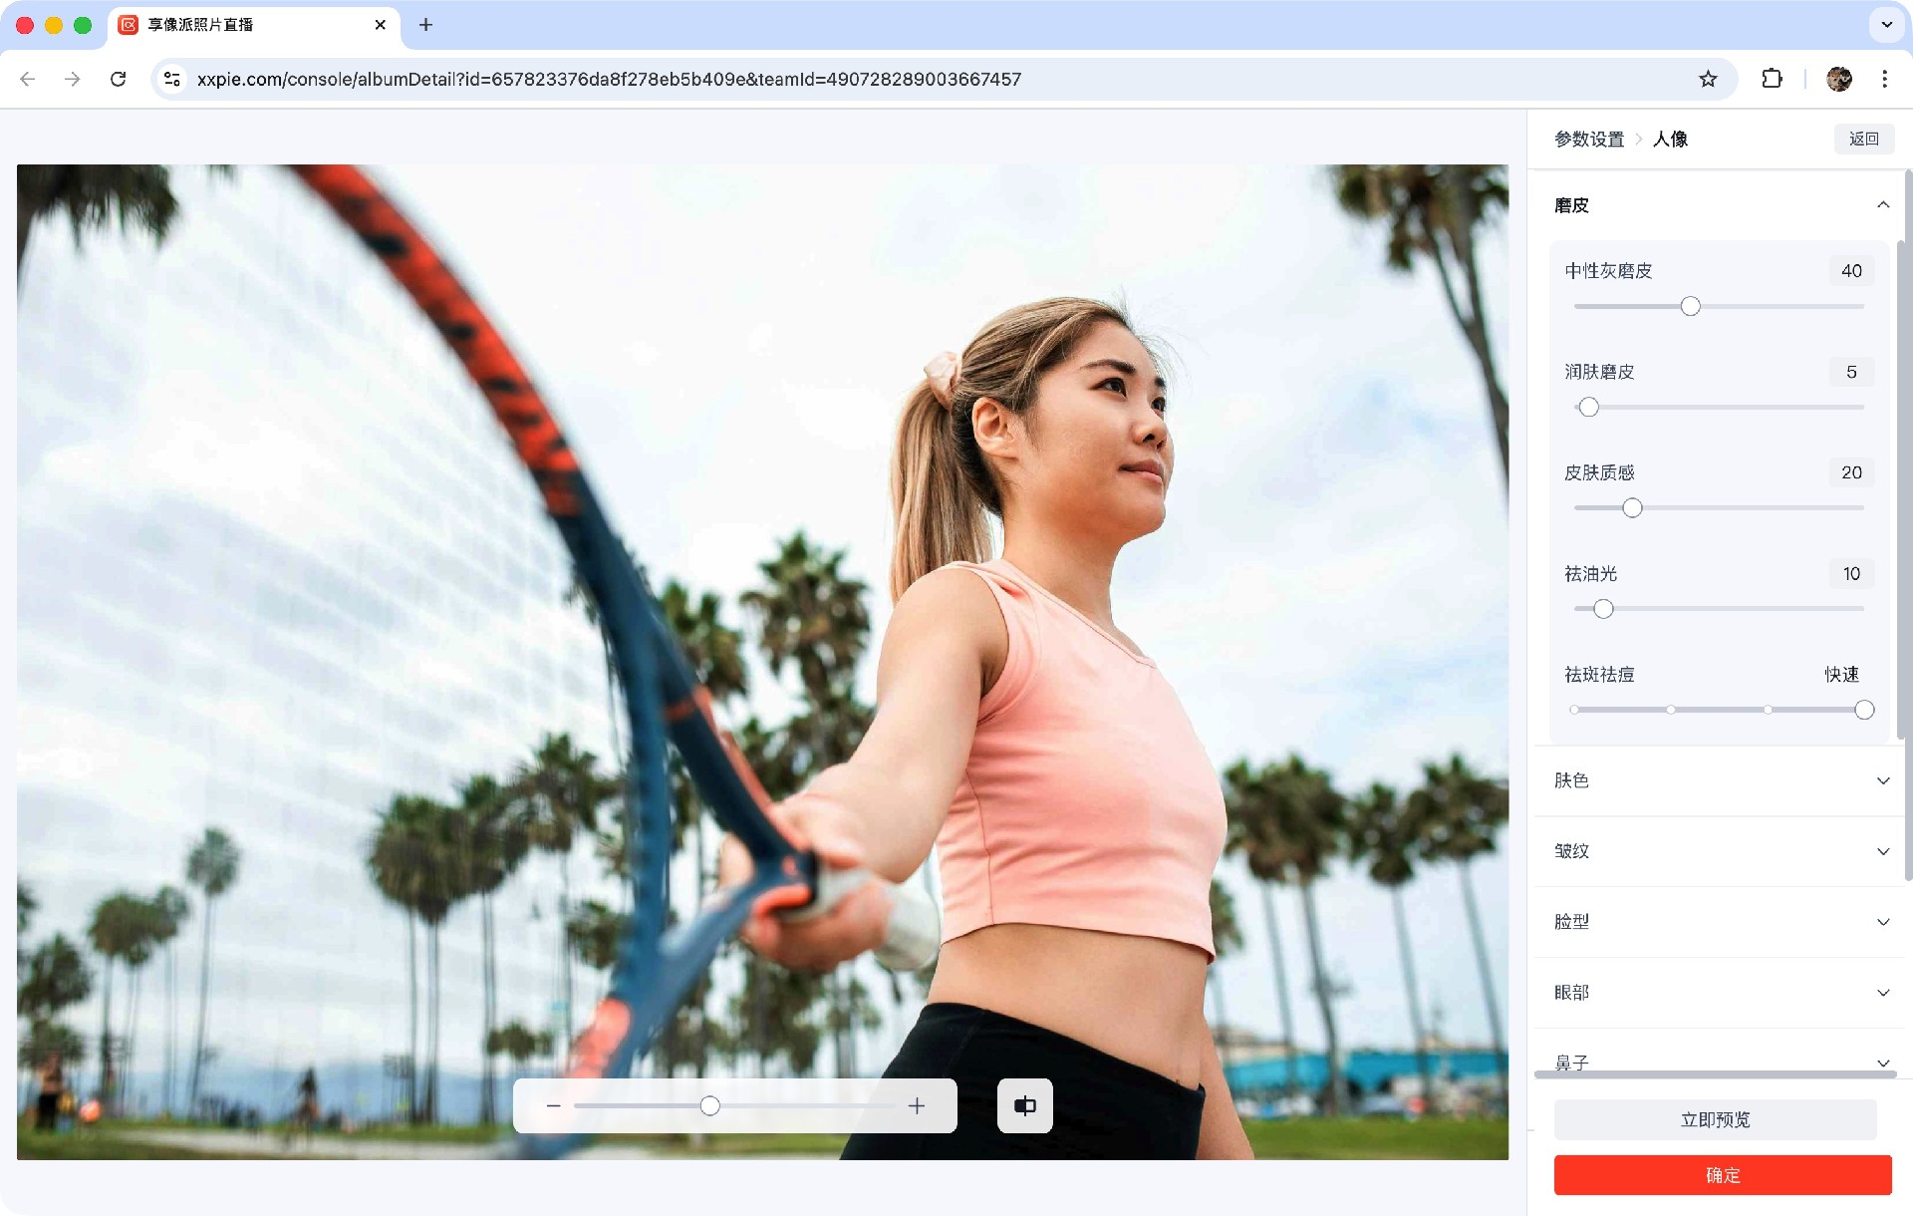Bookmark this page with the star icon
This screenshot has height=1216, width=1913.
[x=1708, y=79]
